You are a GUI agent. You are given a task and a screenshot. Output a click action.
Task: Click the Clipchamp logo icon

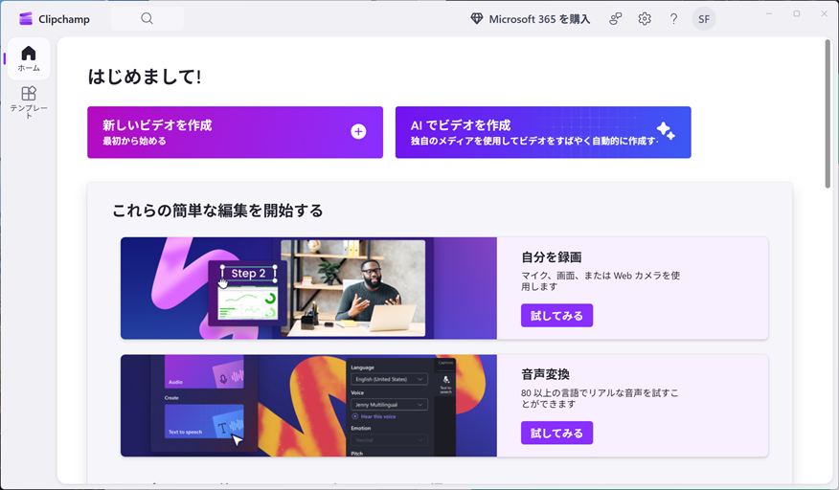click(x=26, y=19)
